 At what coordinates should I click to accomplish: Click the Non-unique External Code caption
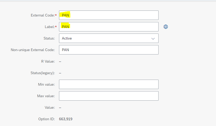coord(33,50)
